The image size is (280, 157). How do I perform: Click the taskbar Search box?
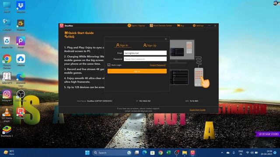tap(112, 153)
